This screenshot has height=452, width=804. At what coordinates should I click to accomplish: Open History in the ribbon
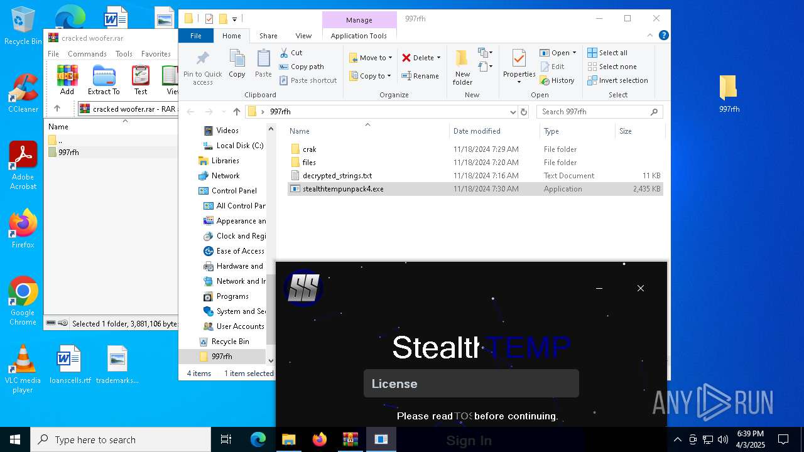pos(557,80)
